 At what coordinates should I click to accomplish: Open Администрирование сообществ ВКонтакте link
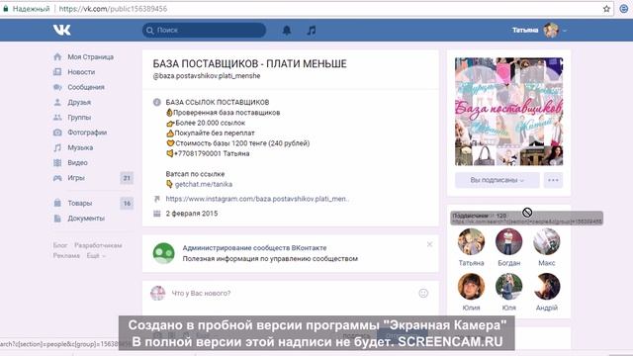(254, 248)
